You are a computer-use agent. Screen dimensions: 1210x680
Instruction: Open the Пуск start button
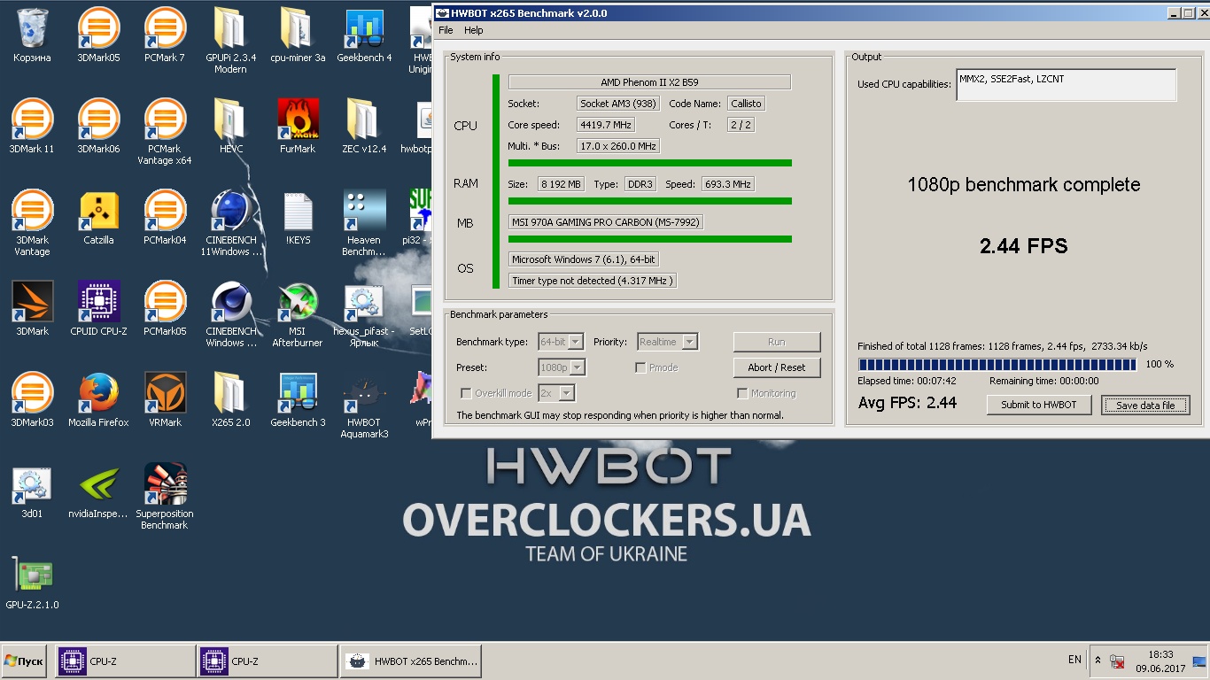click(x=26, y=661)
